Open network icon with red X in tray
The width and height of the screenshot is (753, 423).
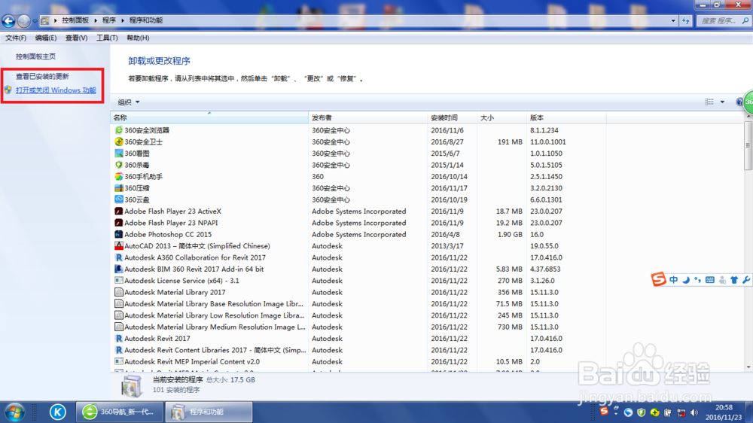pos(681,412)
